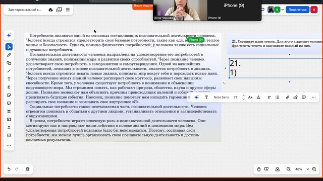Select the Text tool in left toolbar
Viewport: 323px width, 181px height.
coord(9,79)
